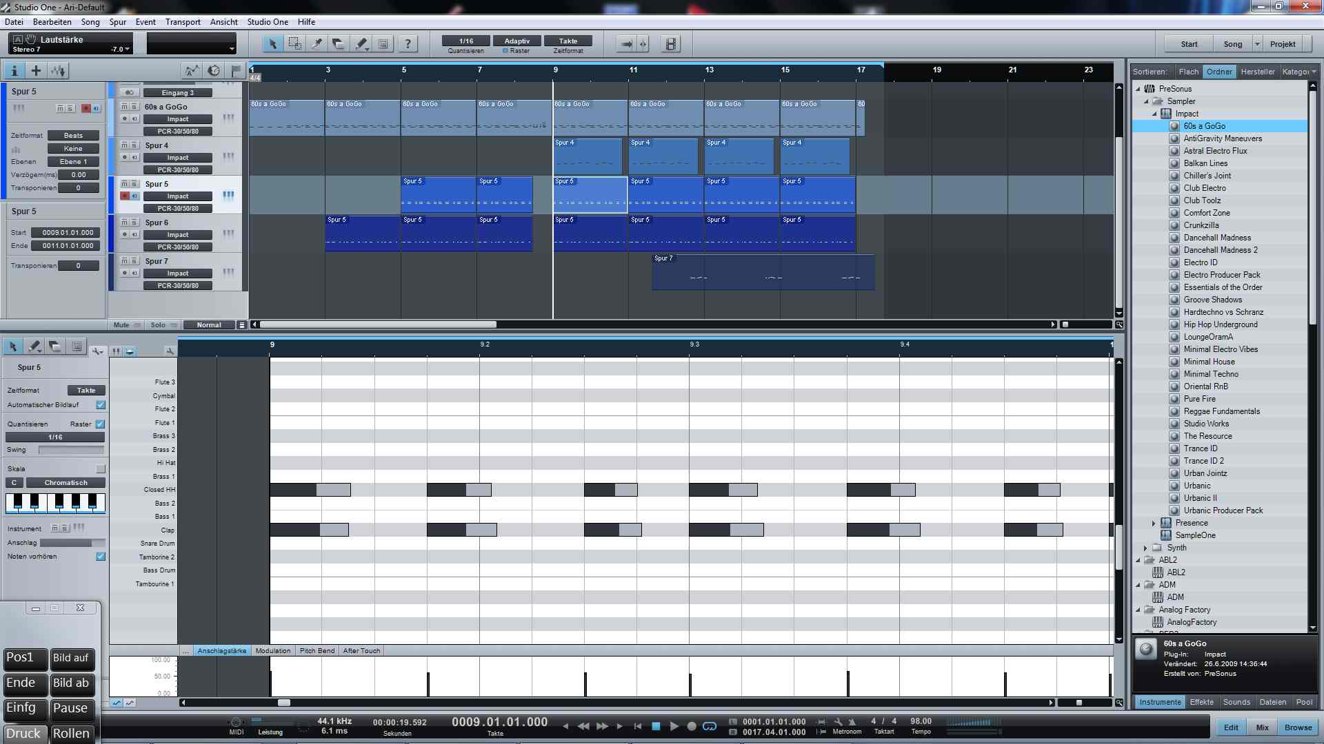Viewport: 1324px width, 744px height.
Task: Select the paint pencil tool in the main toolbar
Action: [x=361, y=44]
